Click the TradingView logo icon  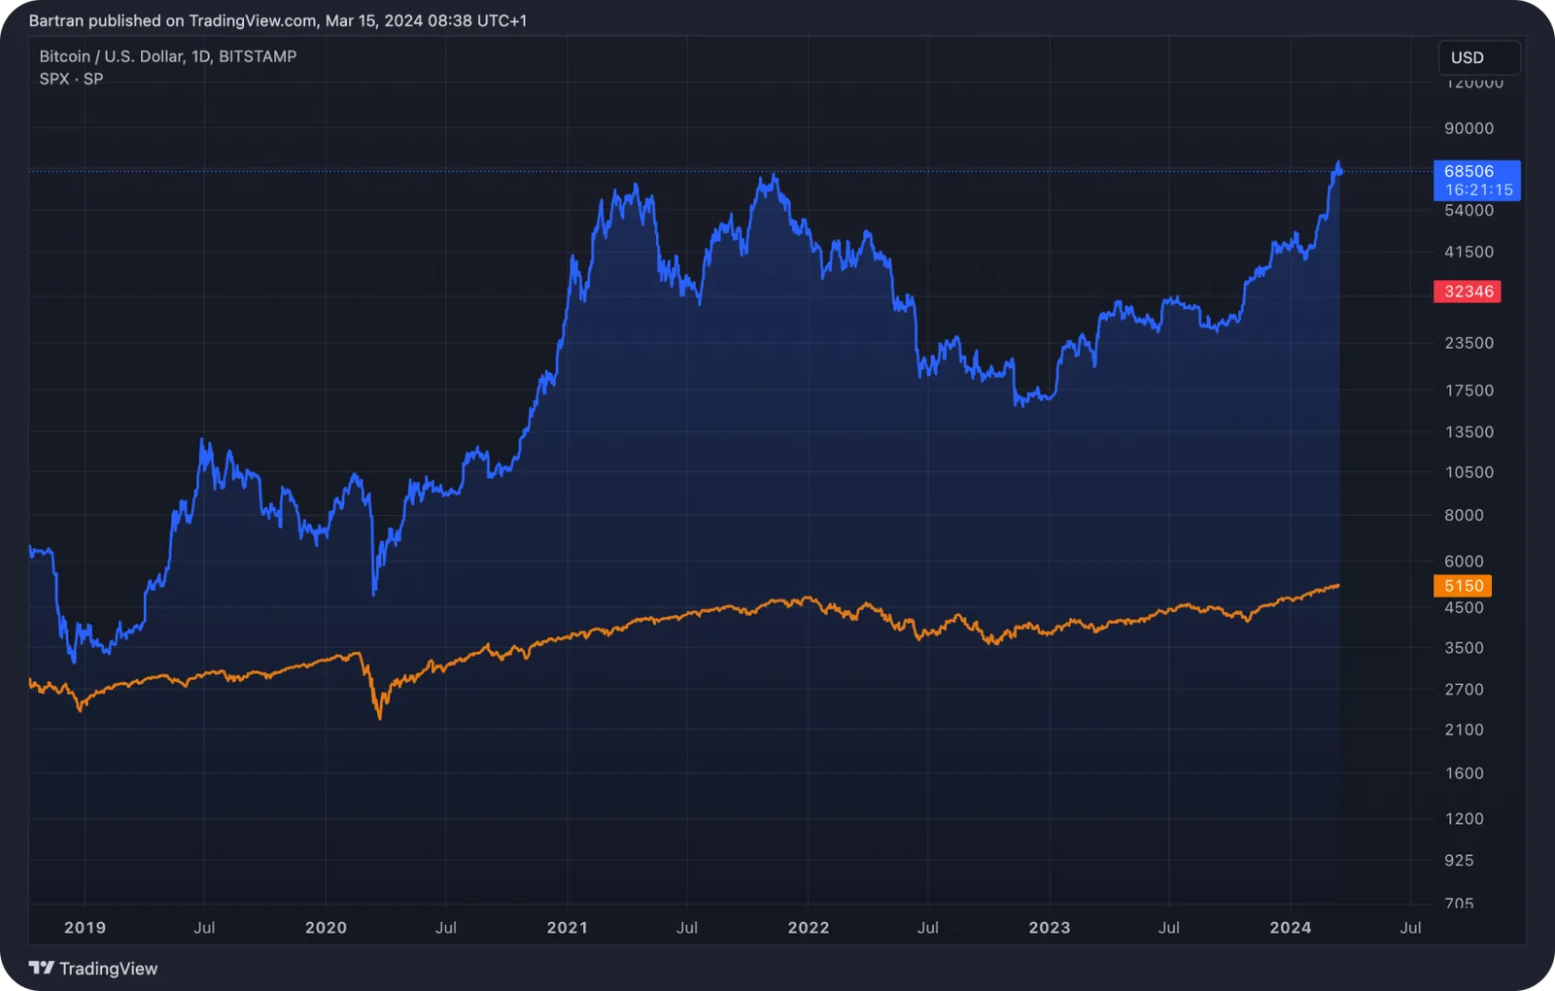coord(42,968)
